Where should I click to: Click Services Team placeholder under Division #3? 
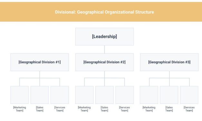(189, 95)
